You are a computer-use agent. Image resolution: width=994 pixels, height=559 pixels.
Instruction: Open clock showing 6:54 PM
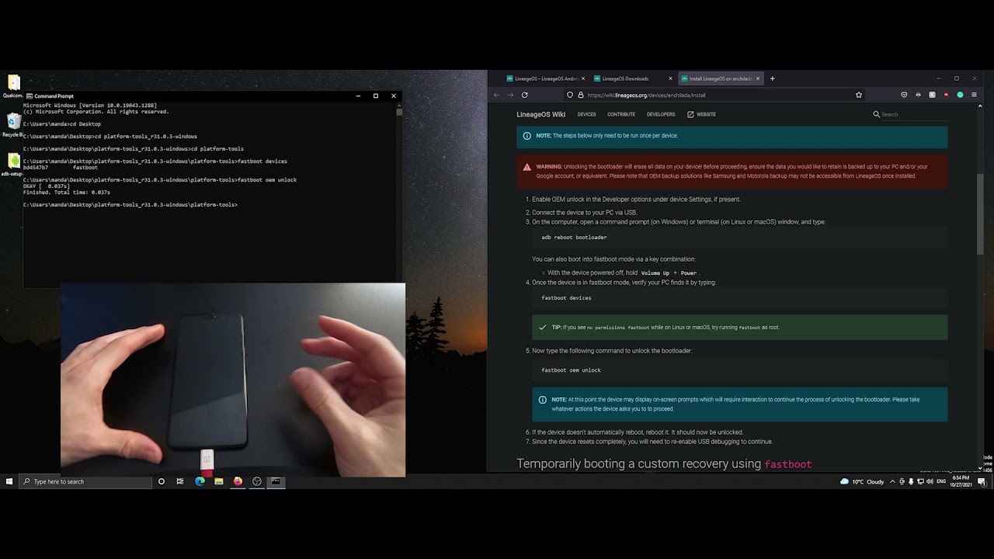click(961, 481)
